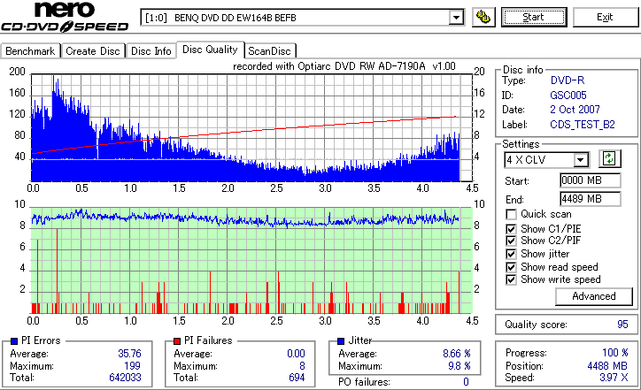Click the PI Errors graph area
Image resolution: width=641 pixels, height=390 pixels.
coord(251,127)
